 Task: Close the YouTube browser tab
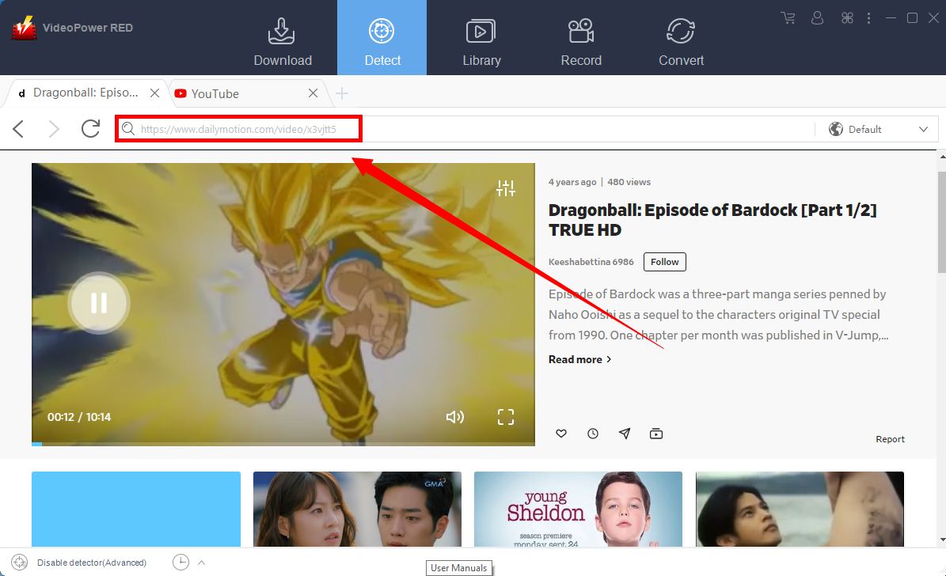(x=313, y=93)
